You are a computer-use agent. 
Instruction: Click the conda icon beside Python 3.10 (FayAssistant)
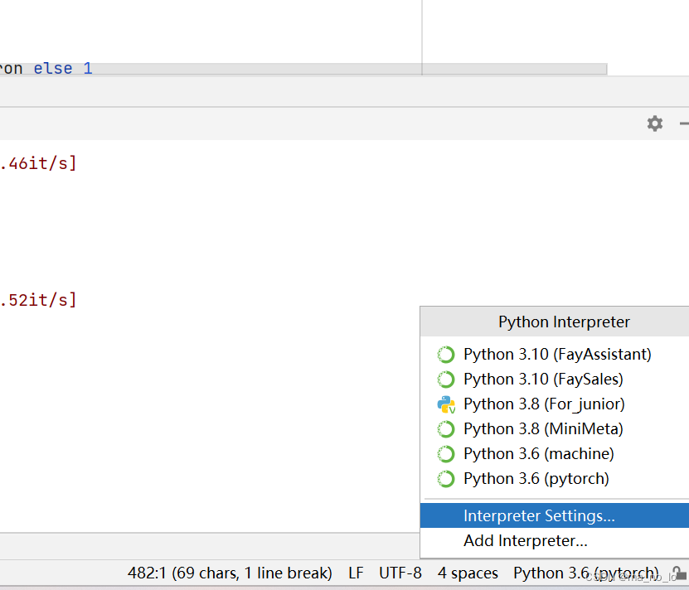[x=446, y=354]
